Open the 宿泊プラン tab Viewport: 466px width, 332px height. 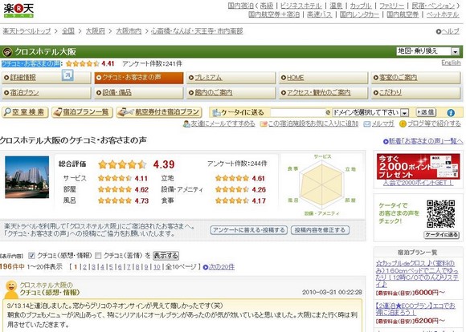point(47,93)
